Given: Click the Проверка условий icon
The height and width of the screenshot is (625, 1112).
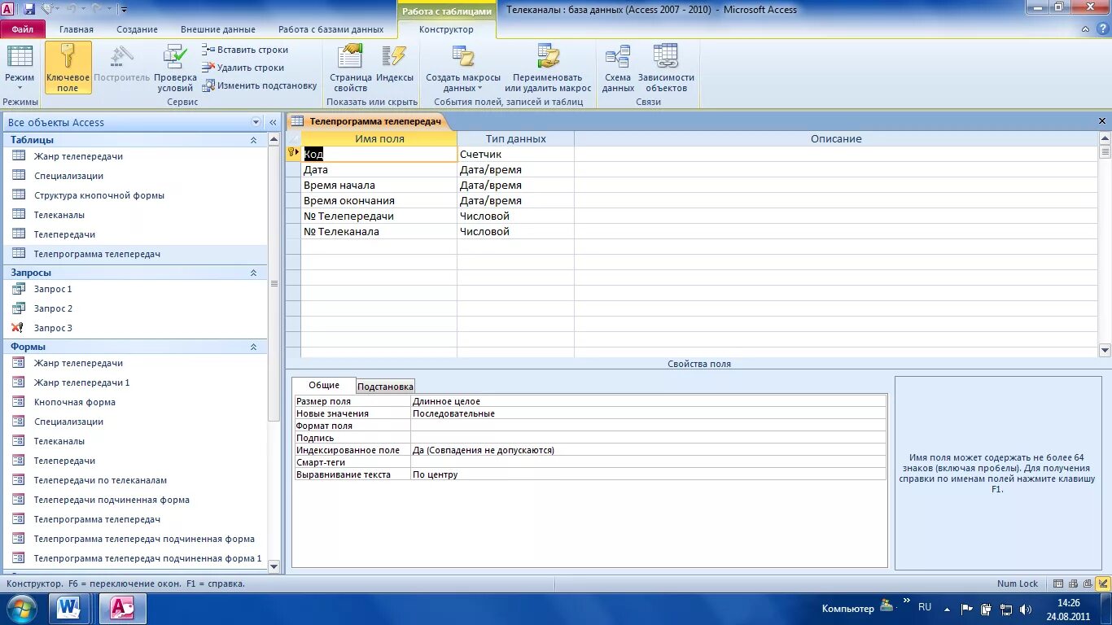Looking at the screenshot, I should [x=175, y=68].
